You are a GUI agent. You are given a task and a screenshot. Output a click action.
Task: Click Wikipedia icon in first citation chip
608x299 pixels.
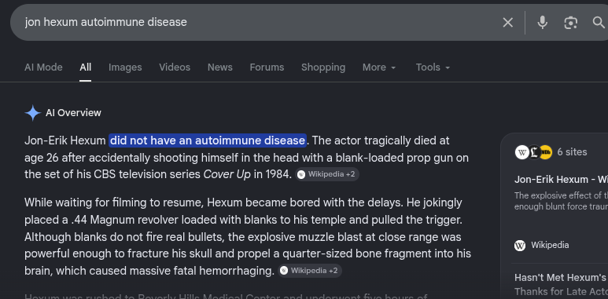(x=301, y=174)
